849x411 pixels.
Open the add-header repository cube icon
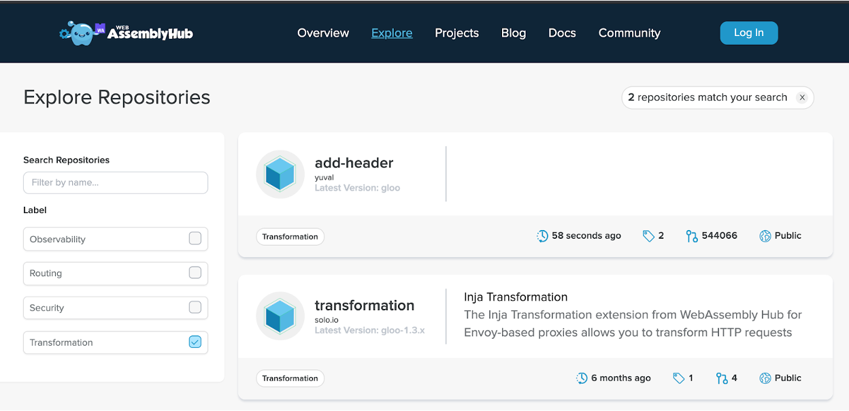(x=280, y=174)
